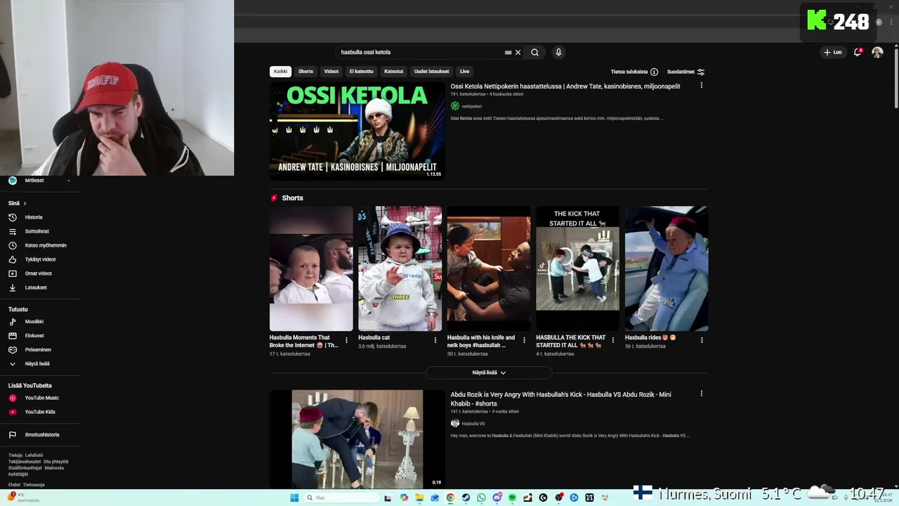Open File Explorer from the taskbar

click(419, 498)
